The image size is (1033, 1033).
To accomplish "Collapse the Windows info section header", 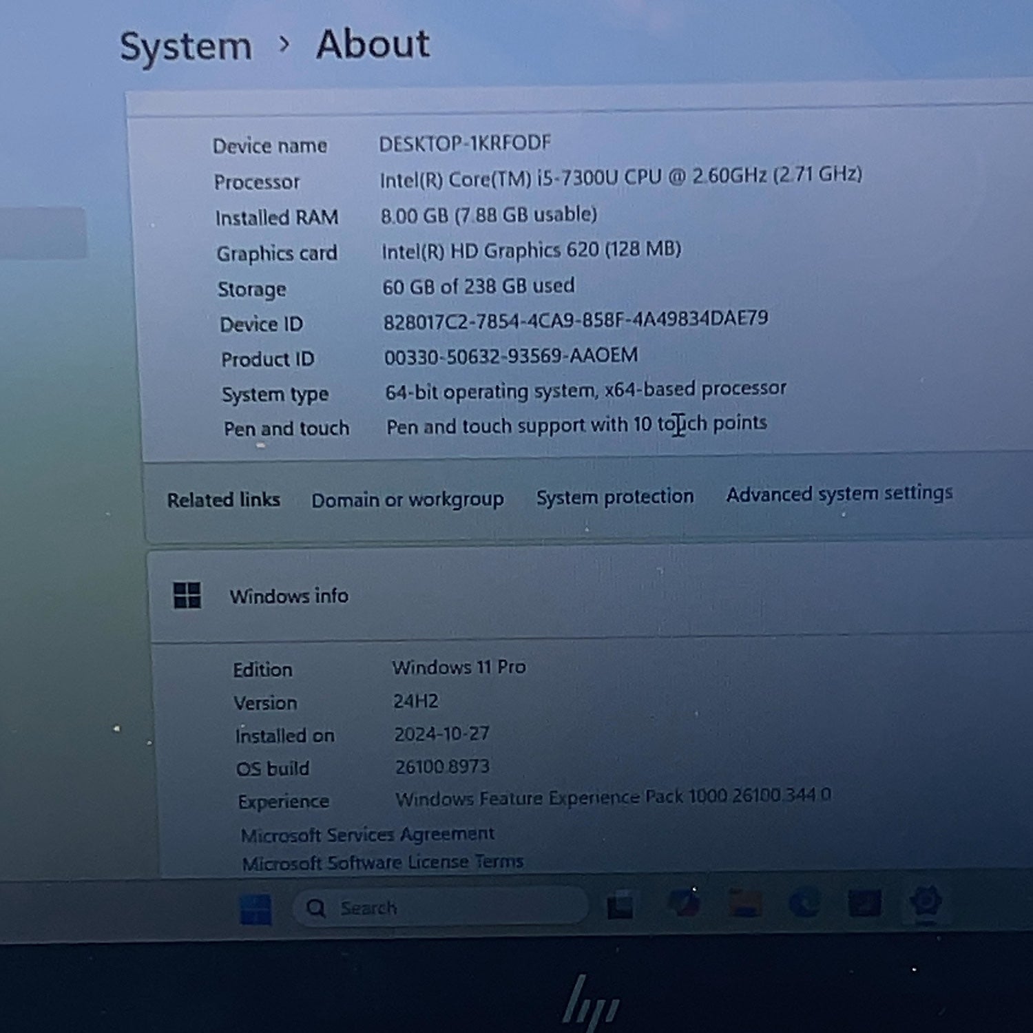I will click(592, 594).
